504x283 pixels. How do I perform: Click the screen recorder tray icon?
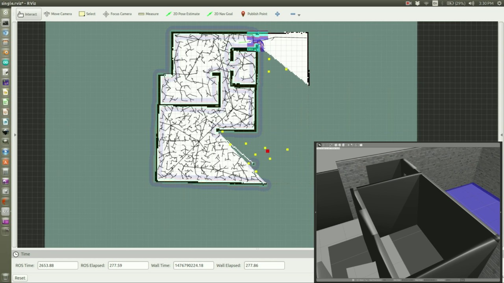click(x=408, y=3)
